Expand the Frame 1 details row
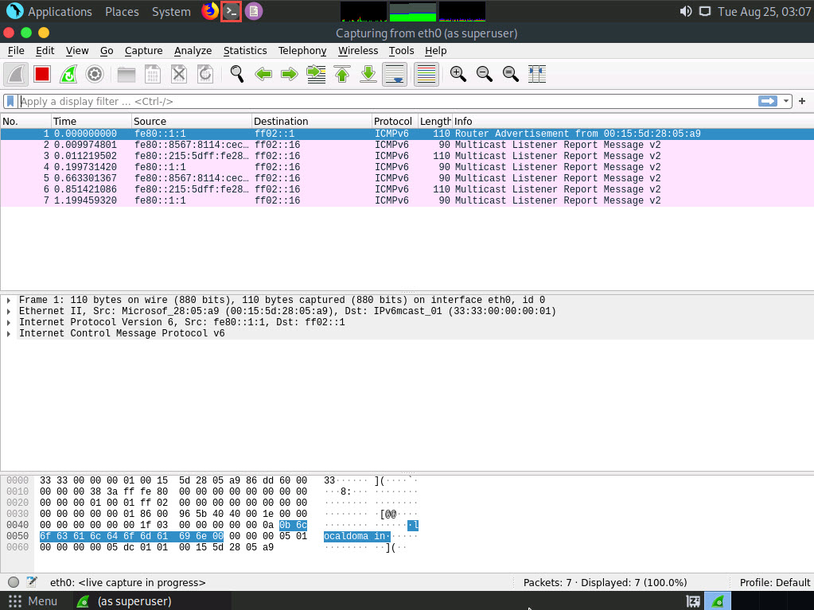The height and width of the screenshot is (610, 814). [x=9, y=300]
